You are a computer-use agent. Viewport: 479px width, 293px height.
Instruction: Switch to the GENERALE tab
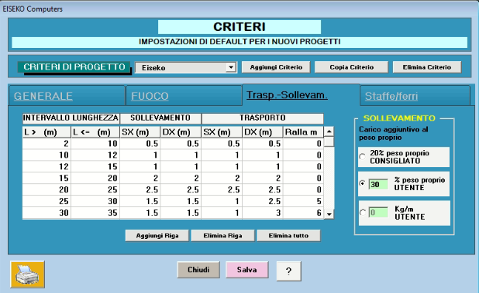67,96
